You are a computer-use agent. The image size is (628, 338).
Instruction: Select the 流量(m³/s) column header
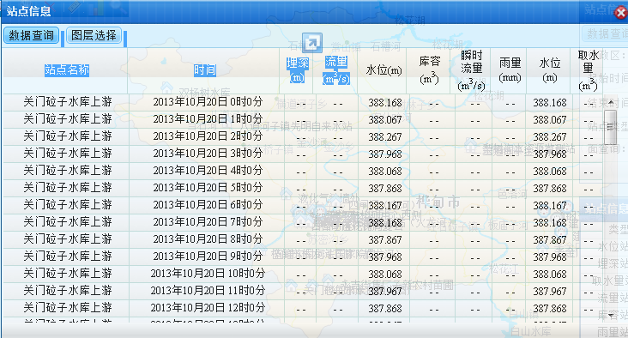336,70
